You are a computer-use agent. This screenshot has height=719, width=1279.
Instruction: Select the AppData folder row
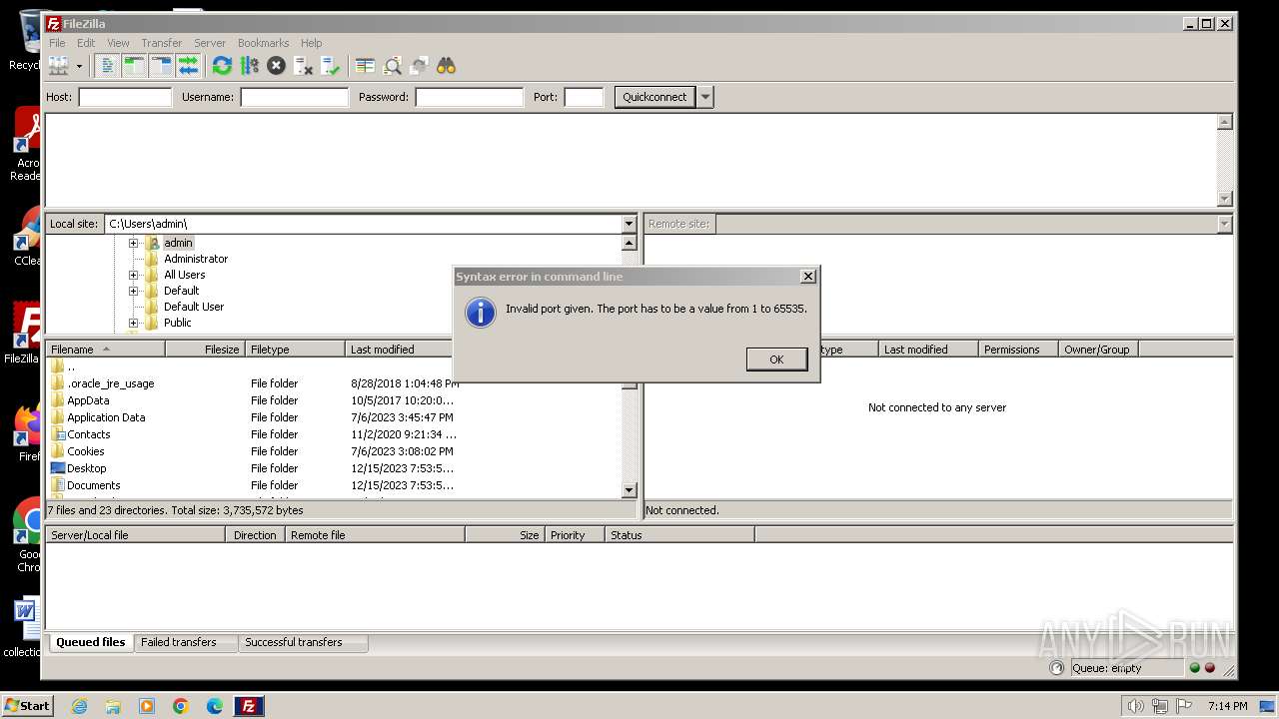pos(334,400)
